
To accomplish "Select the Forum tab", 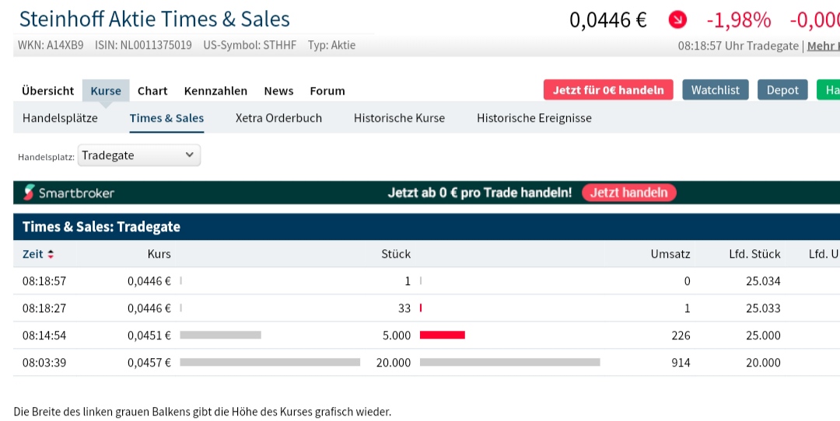I will coord(327,91).
